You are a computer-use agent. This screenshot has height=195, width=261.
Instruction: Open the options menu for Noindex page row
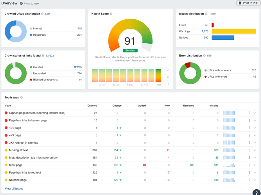click(x=249, y=180)
